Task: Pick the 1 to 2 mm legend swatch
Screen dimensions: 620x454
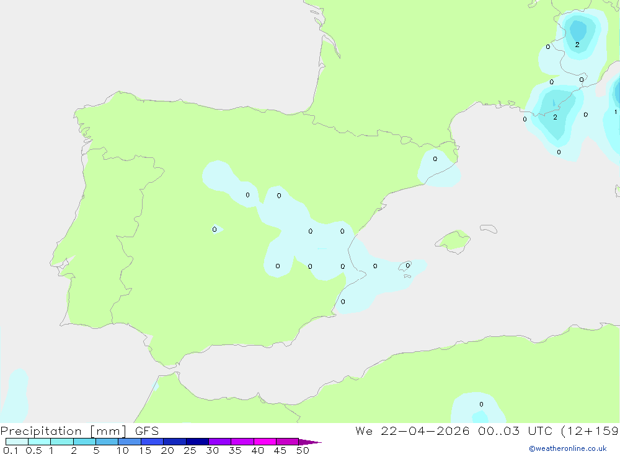Action: (62, 442)
